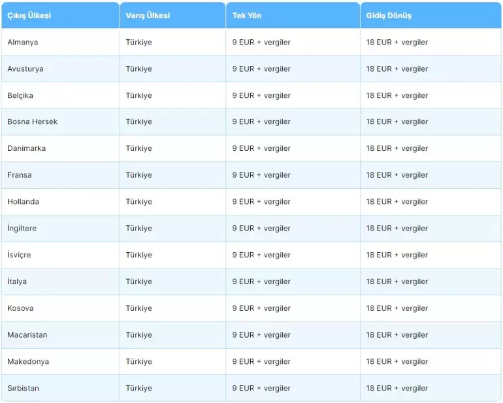The image size is (503, 403).
Task: Click the 18 EUR price for Sırbistan
Action: [397, 388]
